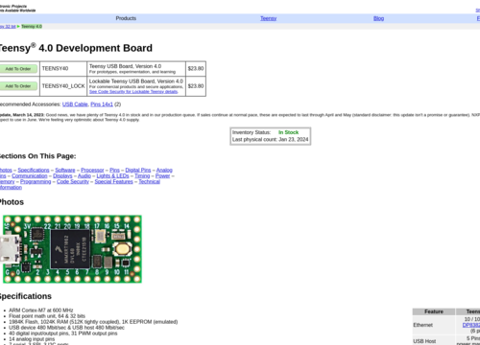480x345 pixels.
Task: Click the In Stock inventory status
Action: [288, 132]
